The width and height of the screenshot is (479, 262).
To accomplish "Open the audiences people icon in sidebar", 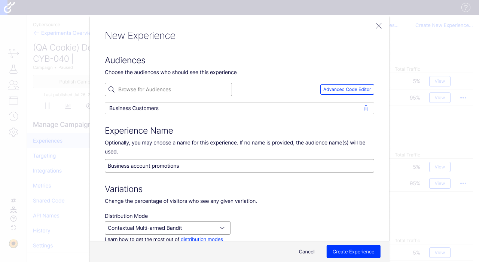I will 13,85.
